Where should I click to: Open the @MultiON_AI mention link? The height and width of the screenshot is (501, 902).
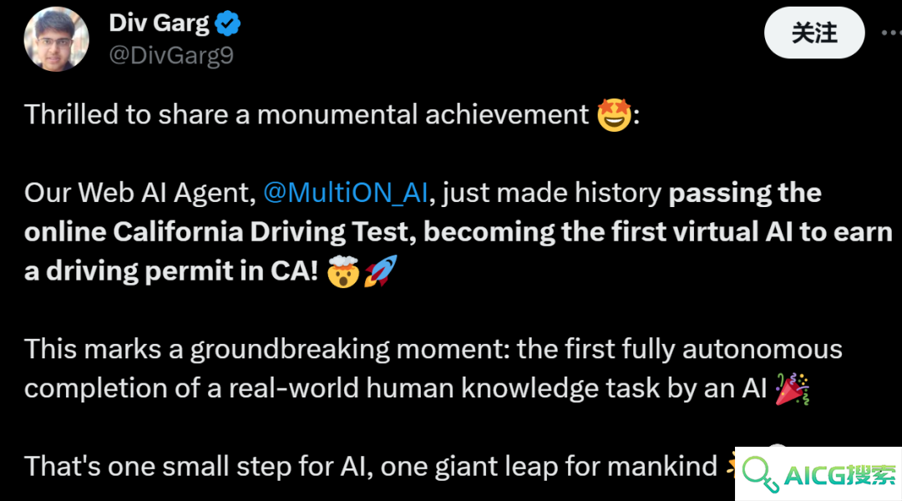click(x=346, y=193)
